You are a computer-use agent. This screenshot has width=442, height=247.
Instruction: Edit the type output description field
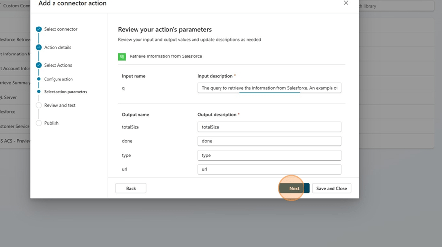269,155
